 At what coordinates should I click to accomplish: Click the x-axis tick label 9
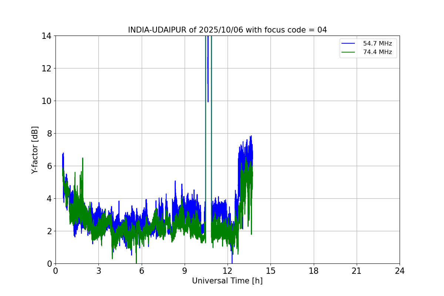click(x=185, y=271)
